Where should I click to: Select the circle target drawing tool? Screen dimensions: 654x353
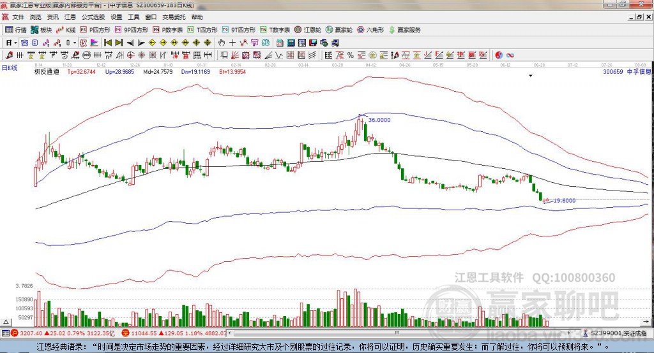coord(130,55)
